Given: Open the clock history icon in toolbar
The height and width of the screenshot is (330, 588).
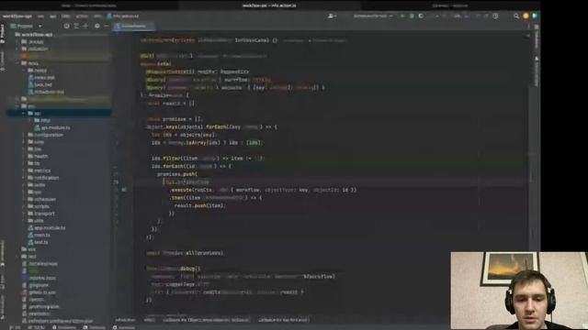Looking at the screenshot, I should click(495, 16).
